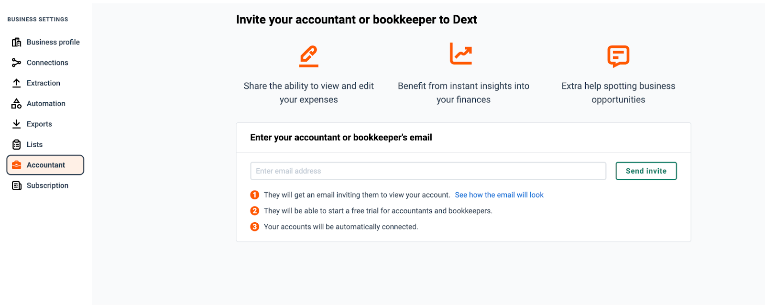Click the orange chat bubble icon
The height and width of the screenshot is (305, 765).
618,56
